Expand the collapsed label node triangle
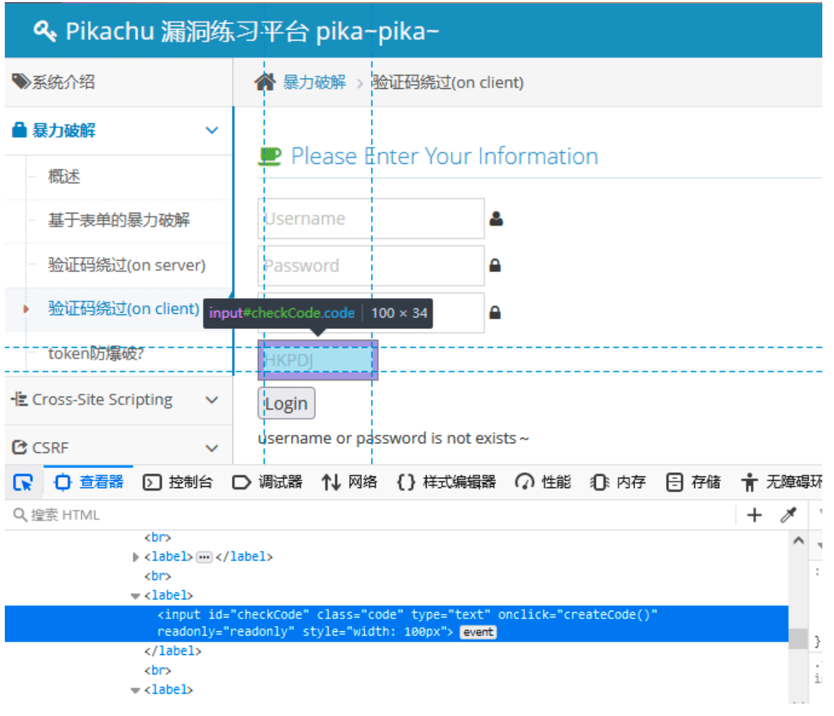834x716 pixels. coord(136,557)
